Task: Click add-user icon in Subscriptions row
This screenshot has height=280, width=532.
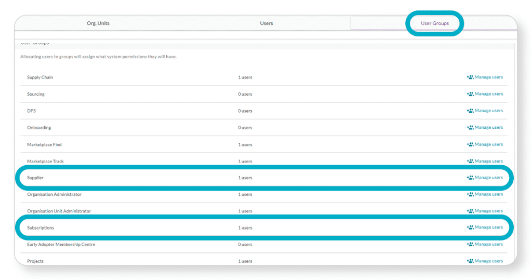Action: 470,228
